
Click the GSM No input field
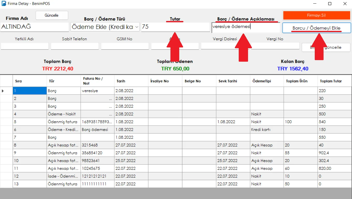[125, 46]
